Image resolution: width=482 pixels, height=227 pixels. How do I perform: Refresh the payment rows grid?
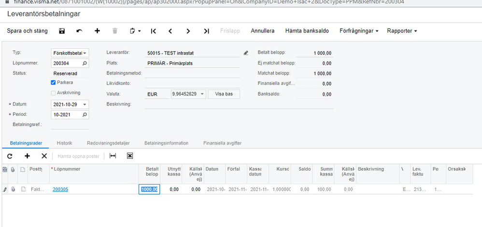[x=10, y=156]
